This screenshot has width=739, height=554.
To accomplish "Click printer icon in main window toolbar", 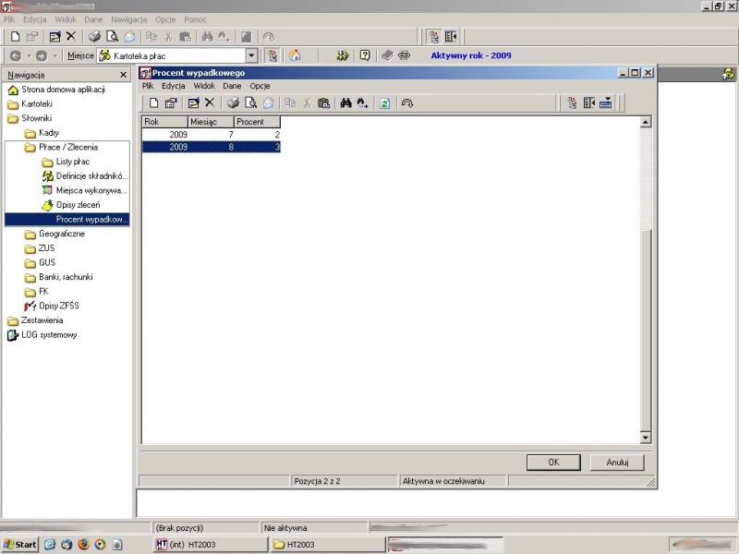I will (x=95, y=37).
